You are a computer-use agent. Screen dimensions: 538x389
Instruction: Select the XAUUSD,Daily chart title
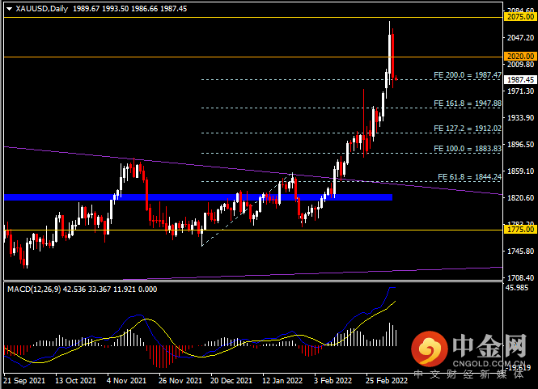42,9
